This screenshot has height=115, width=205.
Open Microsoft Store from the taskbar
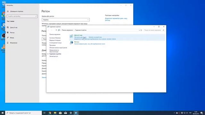click(x=60, y=113)
